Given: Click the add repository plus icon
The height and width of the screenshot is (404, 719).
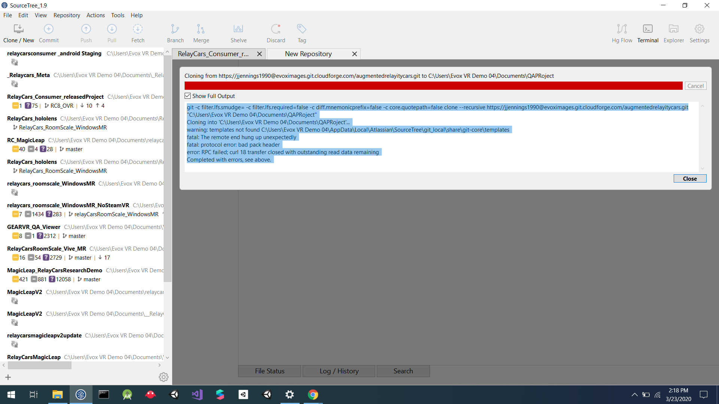Looking at the screenshot, I should click(x=8, y=377).
